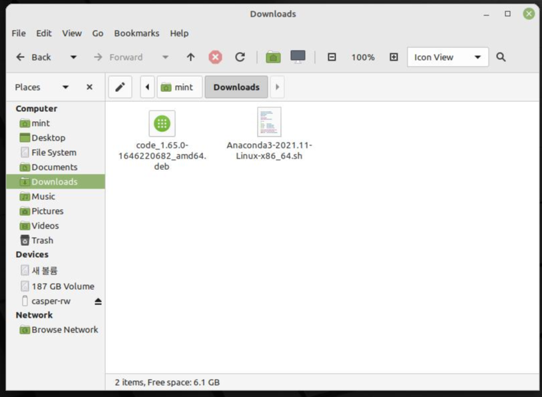Open Trash in the sidebar
The height and width of the screenshot is (397, 542).
pos(55,240)
